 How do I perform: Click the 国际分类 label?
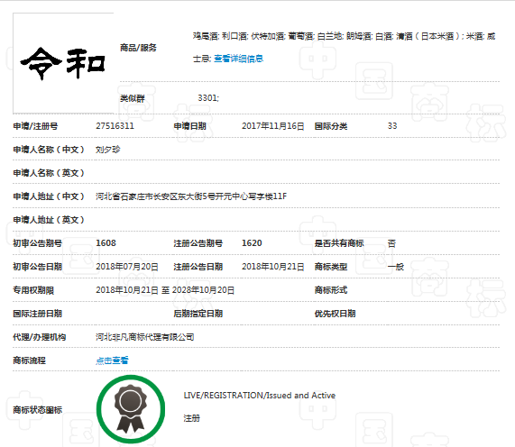(x=331, y=126)
